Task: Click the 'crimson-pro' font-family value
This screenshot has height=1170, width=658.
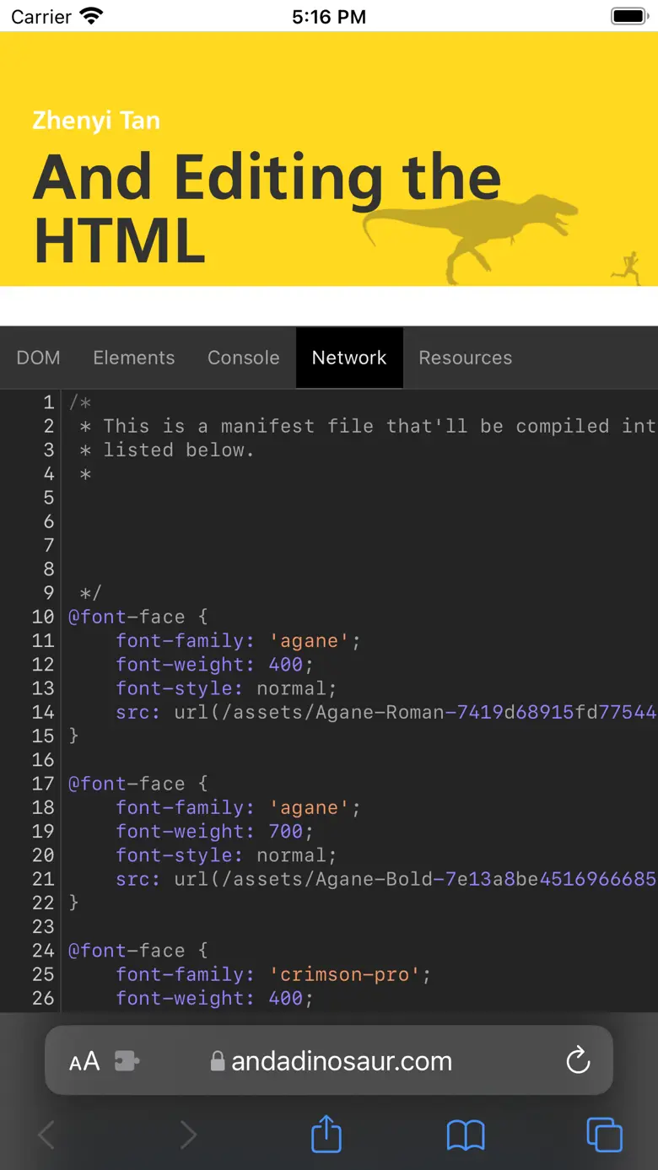Action: [x=345, y=974]
